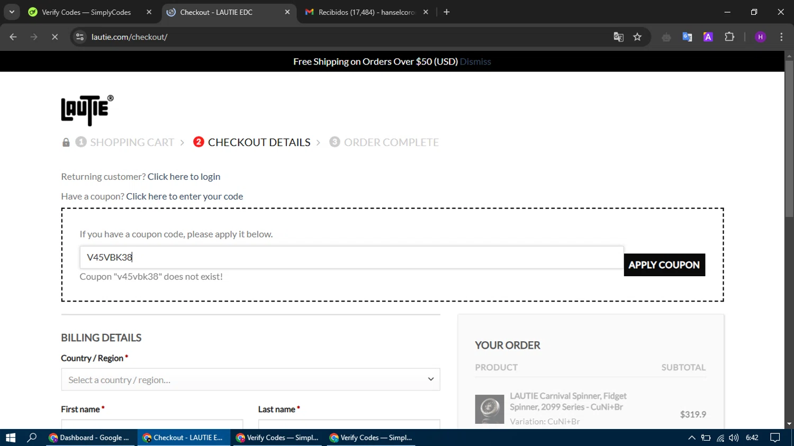Viewport: 794px width, 446px height.
Task: Click the coupon does not exist message
Action: (x=151, y=277)
